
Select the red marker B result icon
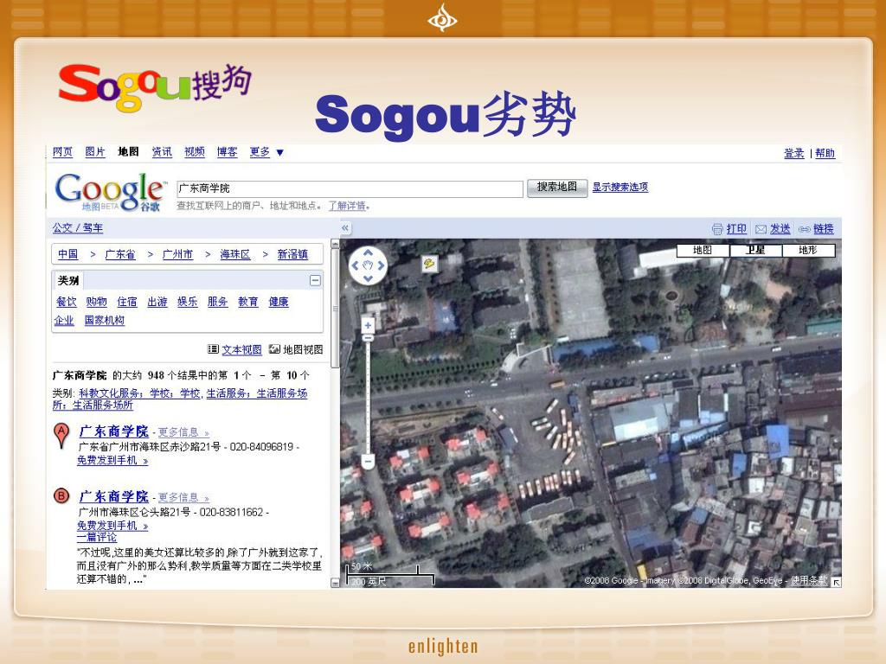point(61,495)
